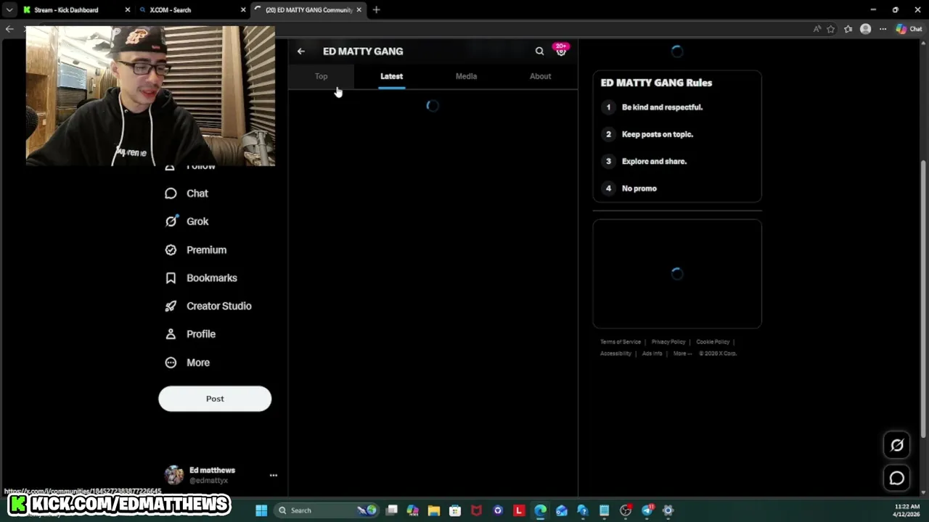Open Cookie Policy link
929x522 pixels.
[713, 342]
